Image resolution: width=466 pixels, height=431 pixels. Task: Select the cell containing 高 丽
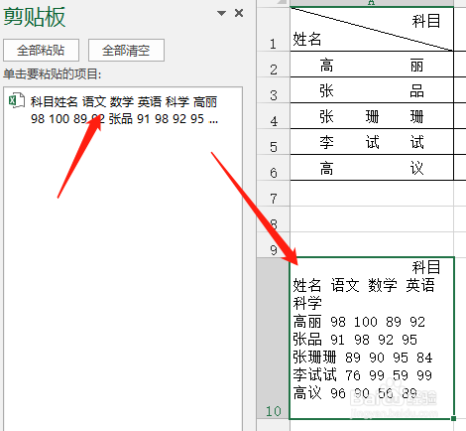(x=372, y=65)
